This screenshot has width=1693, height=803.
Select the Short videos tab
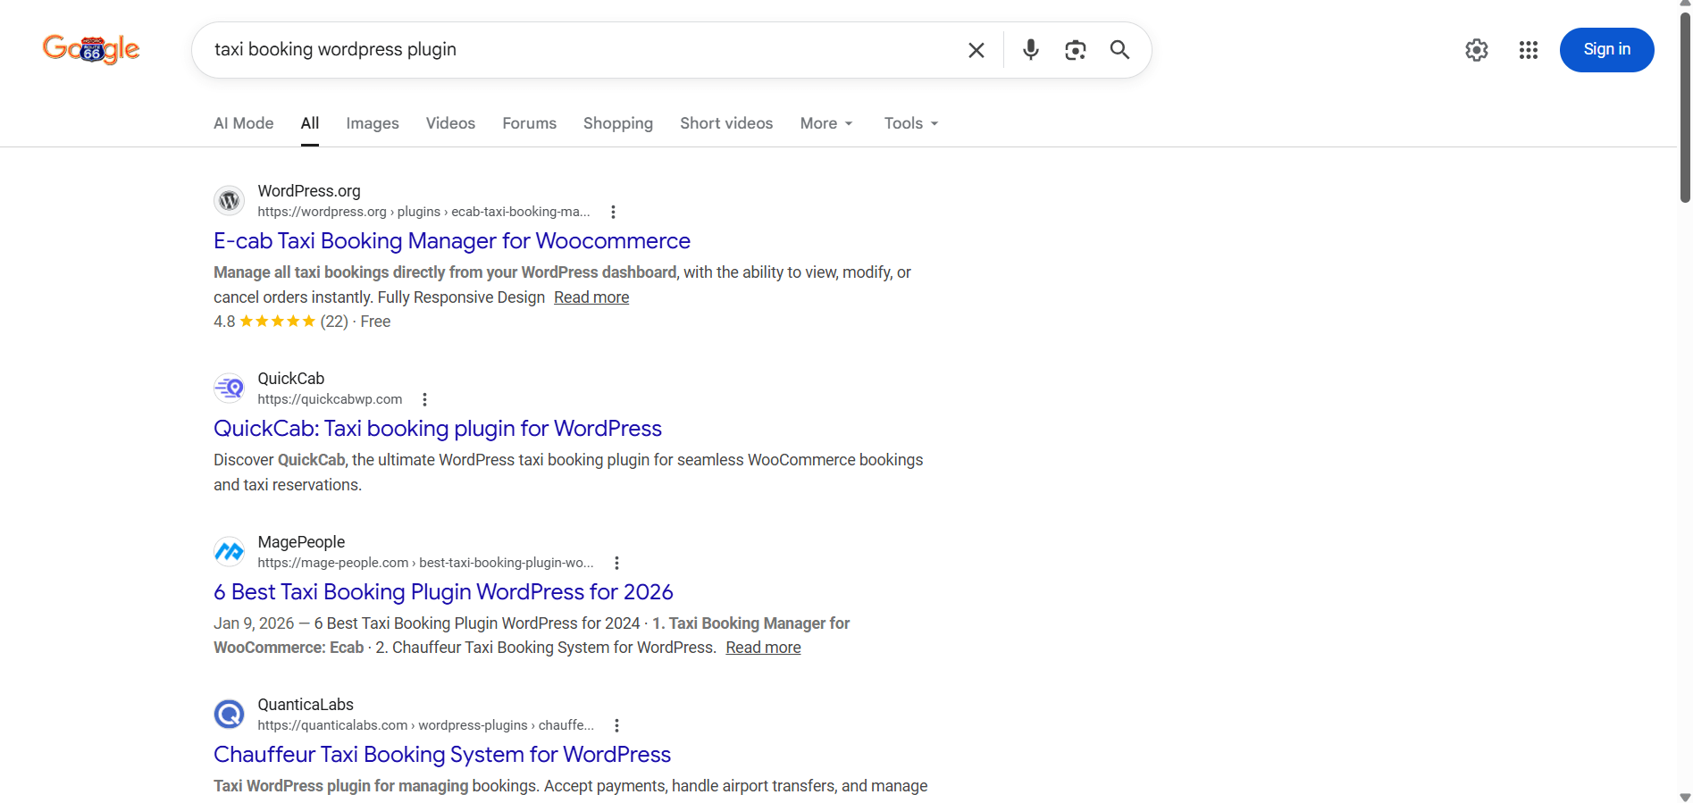[x=725, y=123]
